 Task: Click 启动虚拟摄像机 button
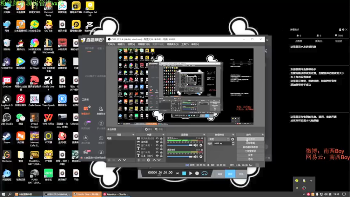pyautogui.click(x=250, y=147)
